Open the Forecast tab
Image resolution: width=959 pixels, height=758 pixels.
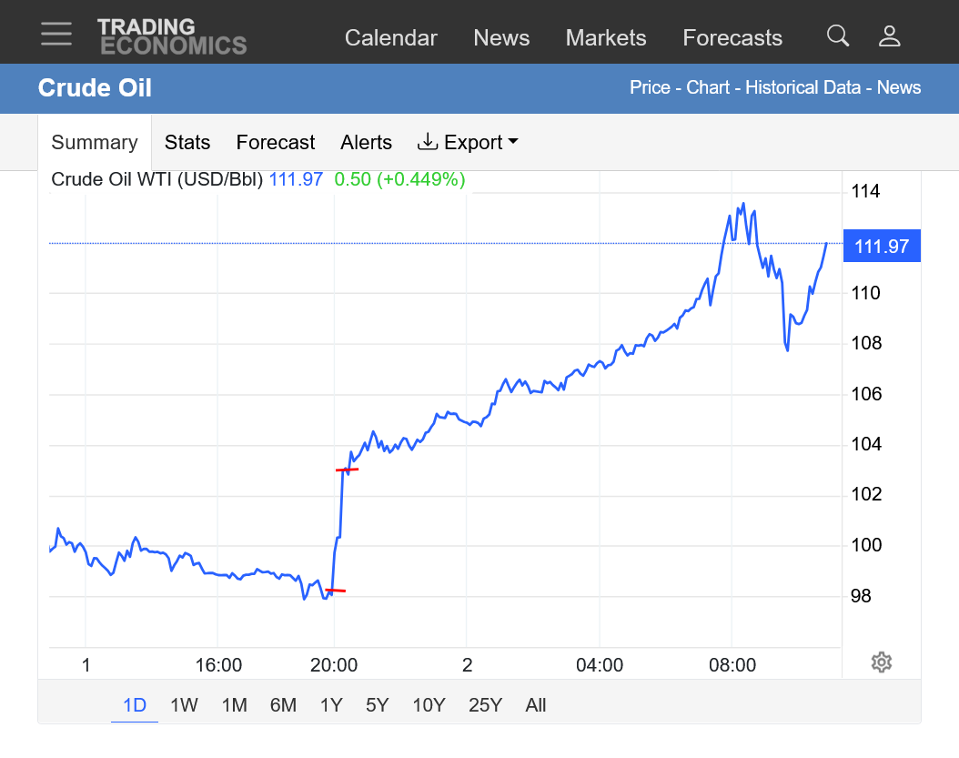point(275,143)
